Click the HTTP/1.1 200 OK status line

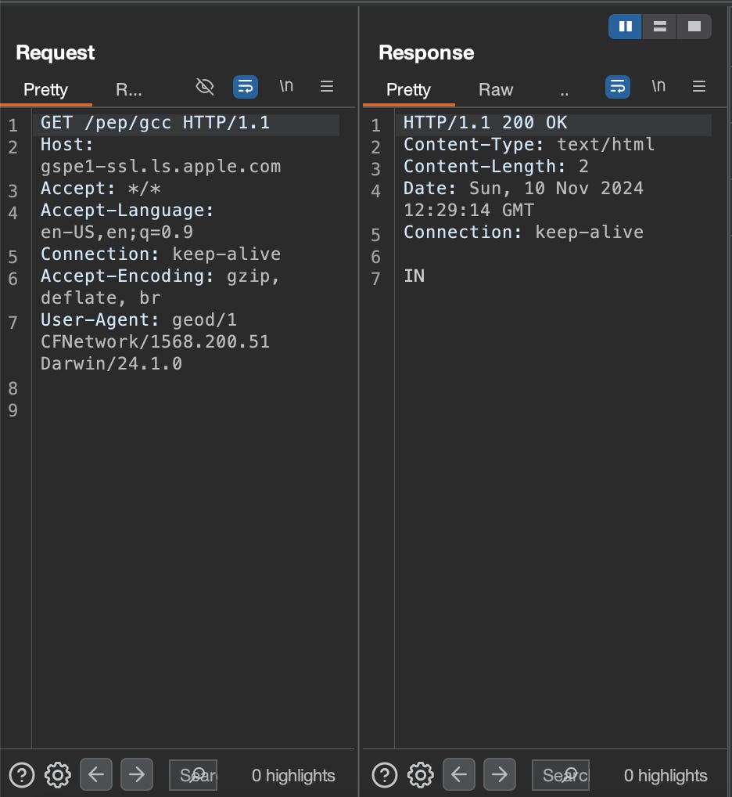[486, 123]
